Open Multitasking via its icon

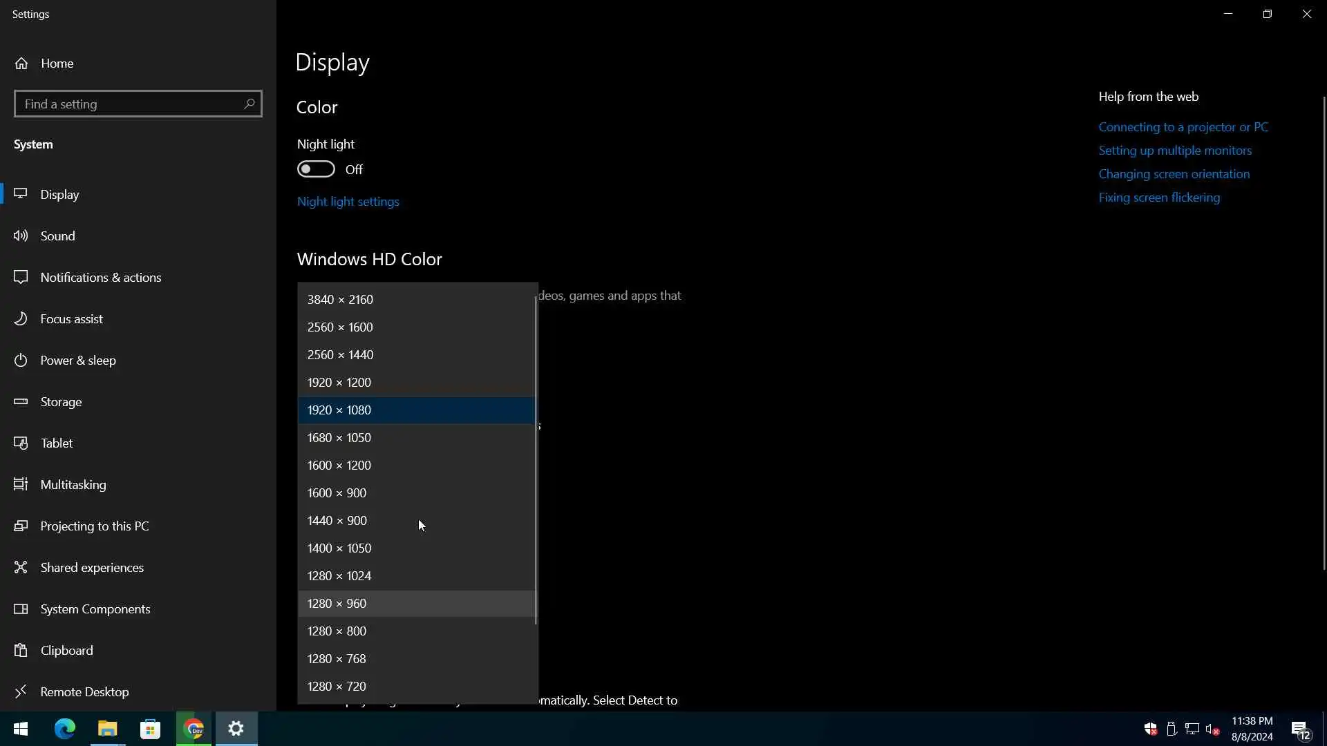[21, 485]
